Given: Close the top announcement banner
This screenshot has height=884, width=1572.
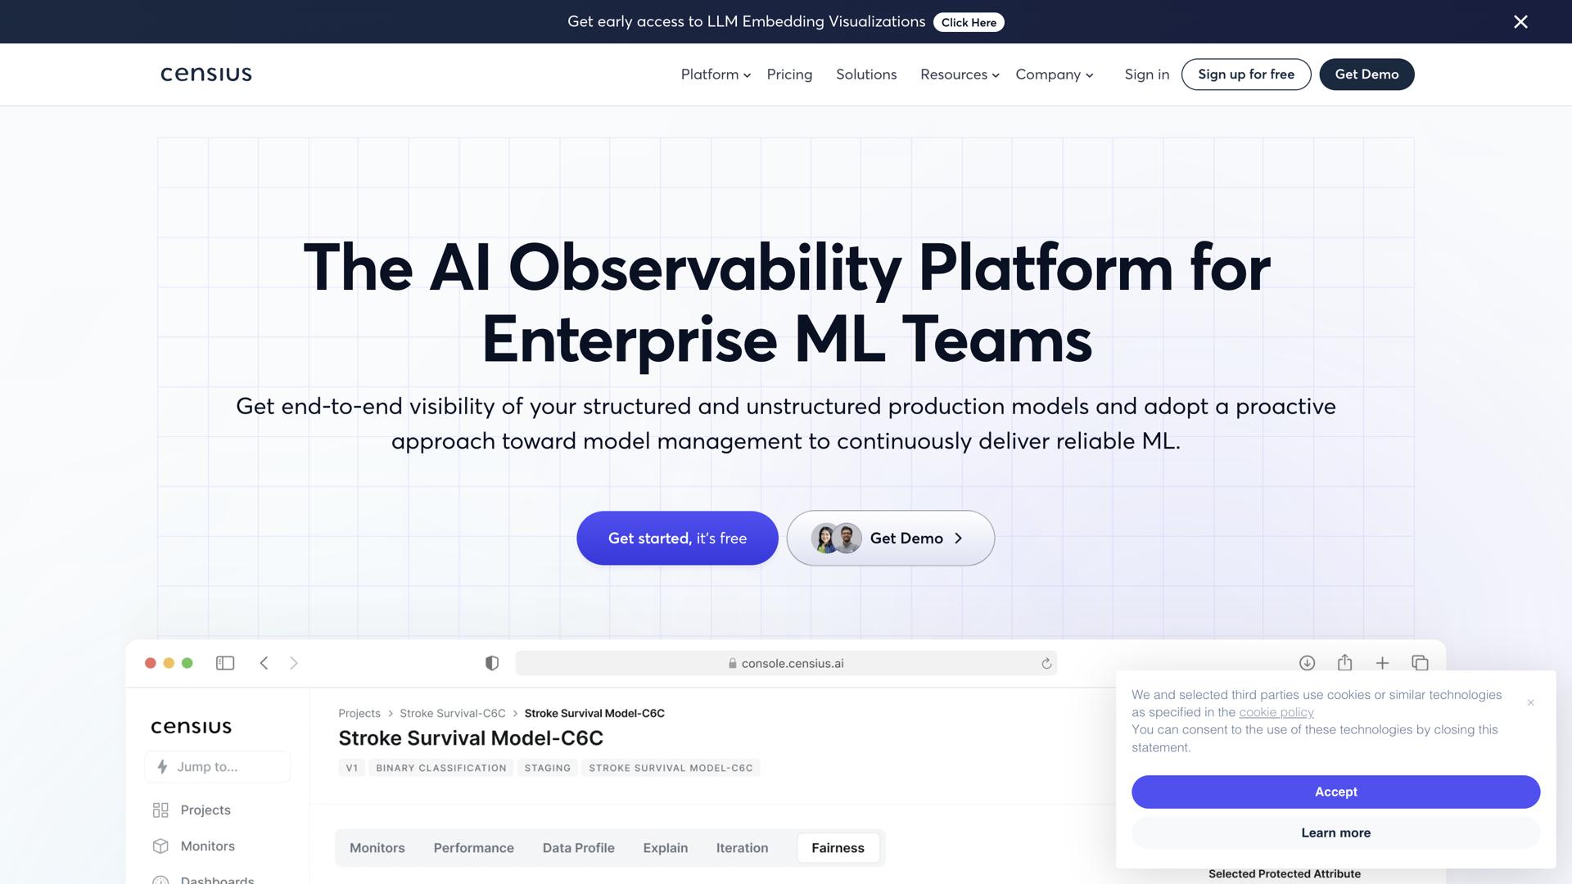Looking at the screenshot, I should coord(1520,22).
